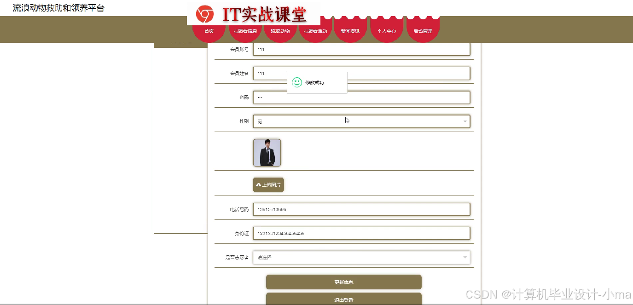Open the 流浪动物 navigation tab
Image resolution: width=633 pixels, height=305 pixels.
click(x=280, y=31)
